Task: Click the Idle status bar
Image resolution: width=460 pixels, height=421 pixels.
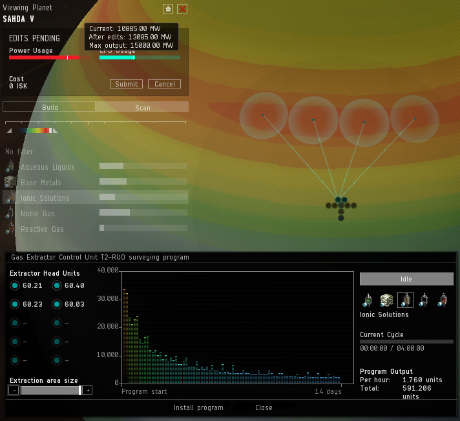Action: click(406, 279)
